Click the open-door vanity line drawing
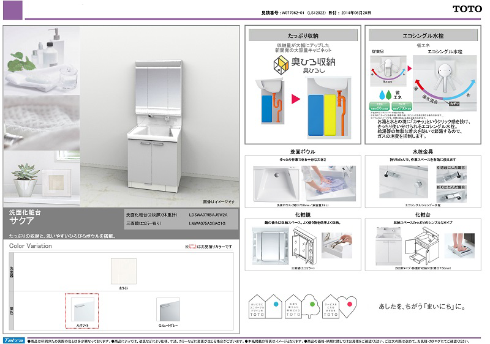 (x=422, y=245)
